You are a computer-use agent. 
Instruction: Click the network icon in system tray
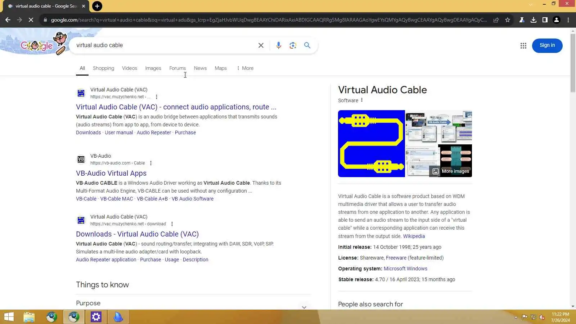pyautogui.click(x=534, y=317)
